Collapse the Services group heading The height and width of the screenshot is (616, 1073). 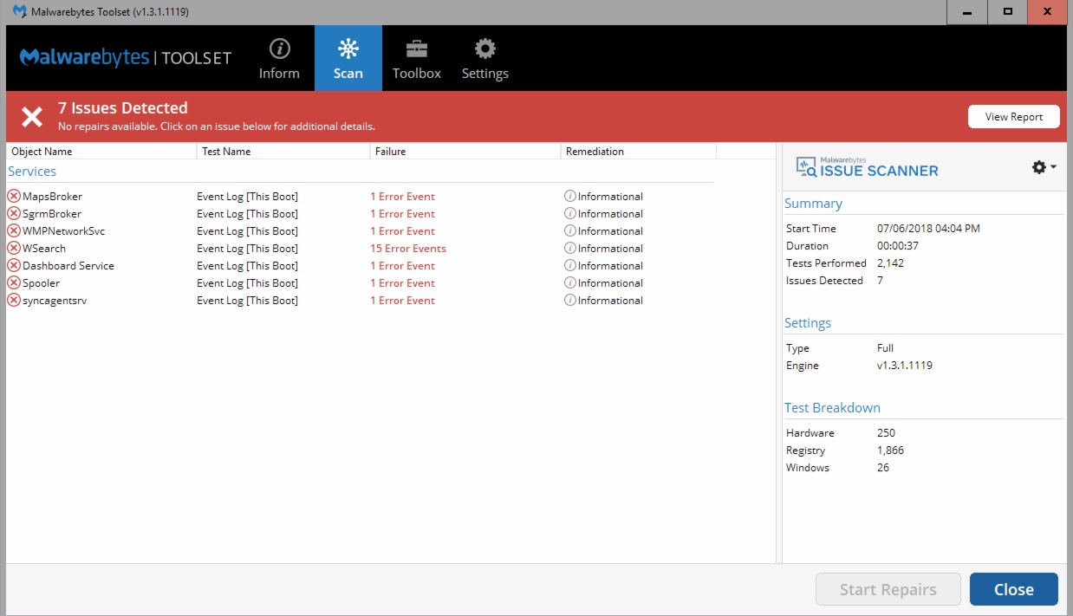pos(32,172)
